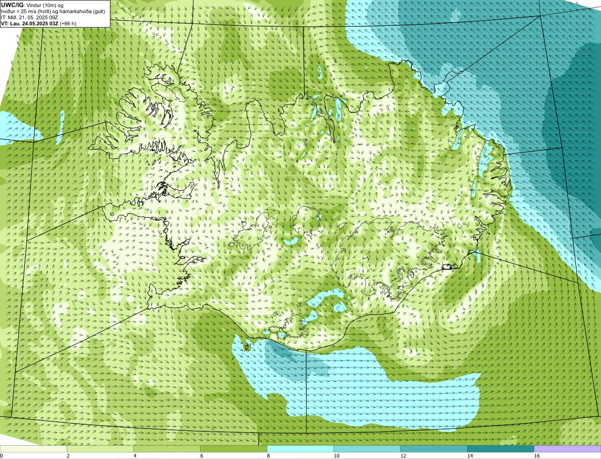Click the "VT: Lau. 24.05.2025 03Z (+66 h)" line
Image resolution: width=601 pixels, height=459 pixels.
39,23
